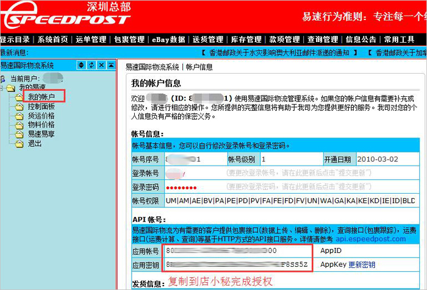Close the sidebar with the X icon
Image resolution: width=427 pixels, height=290 pixels.
tap(101, 65)
